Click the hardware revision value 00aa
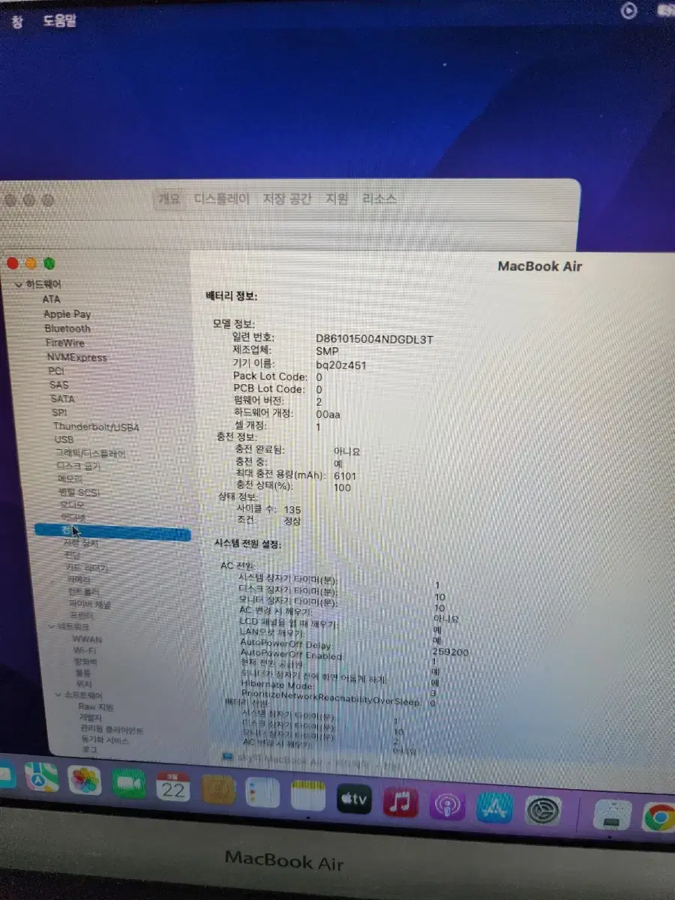675x900 pixels. 328,414
